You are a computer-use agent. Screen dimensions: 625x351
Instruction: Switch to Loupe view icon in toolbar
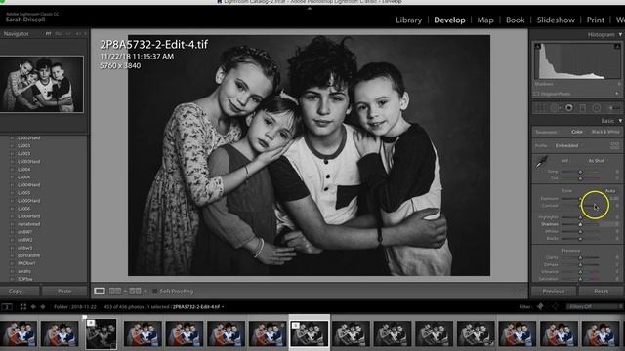[x=100, y=292]
